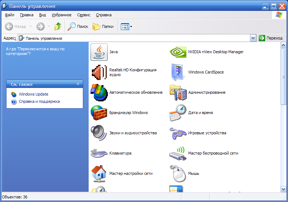Click the Папки folders toolbar button
The width and height of the screenshot is (288, 202).
pyautogui.click(x=103, y=26)
